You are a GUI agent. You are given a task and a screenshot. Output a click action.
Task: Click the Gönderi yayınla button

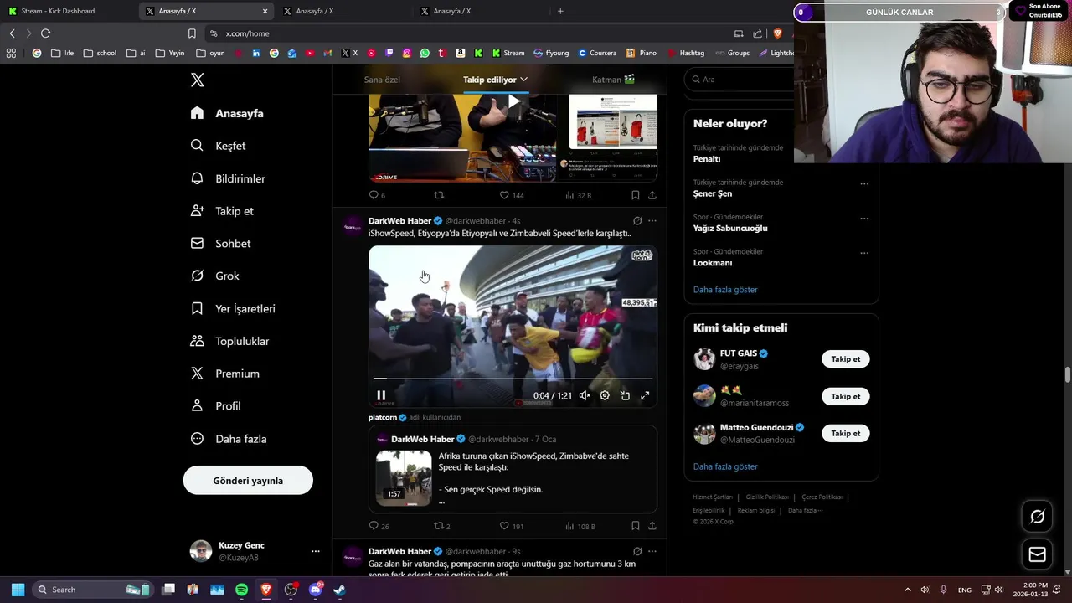point(248,481)
